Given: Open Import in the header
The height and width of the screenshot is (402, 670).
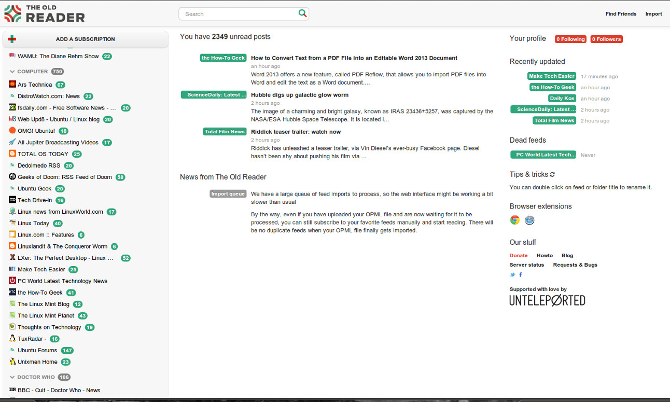Looking at the screenshot, I should [x=653, y=14].
